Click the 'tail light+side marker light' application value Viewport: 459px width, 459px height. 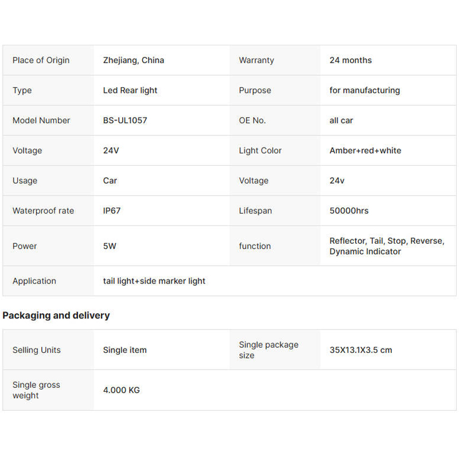(x=154, y=281)
